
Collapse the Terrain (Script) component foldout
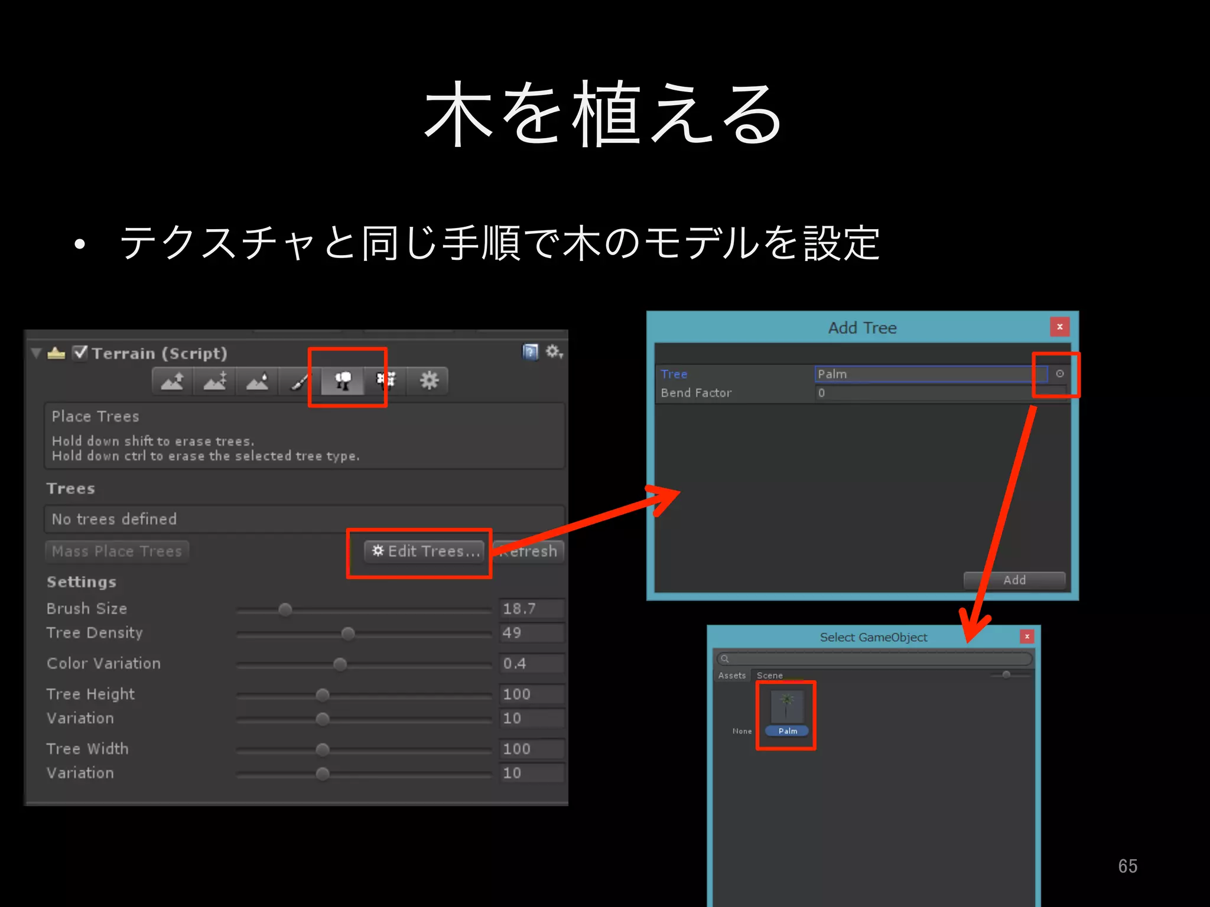(36, 353)
